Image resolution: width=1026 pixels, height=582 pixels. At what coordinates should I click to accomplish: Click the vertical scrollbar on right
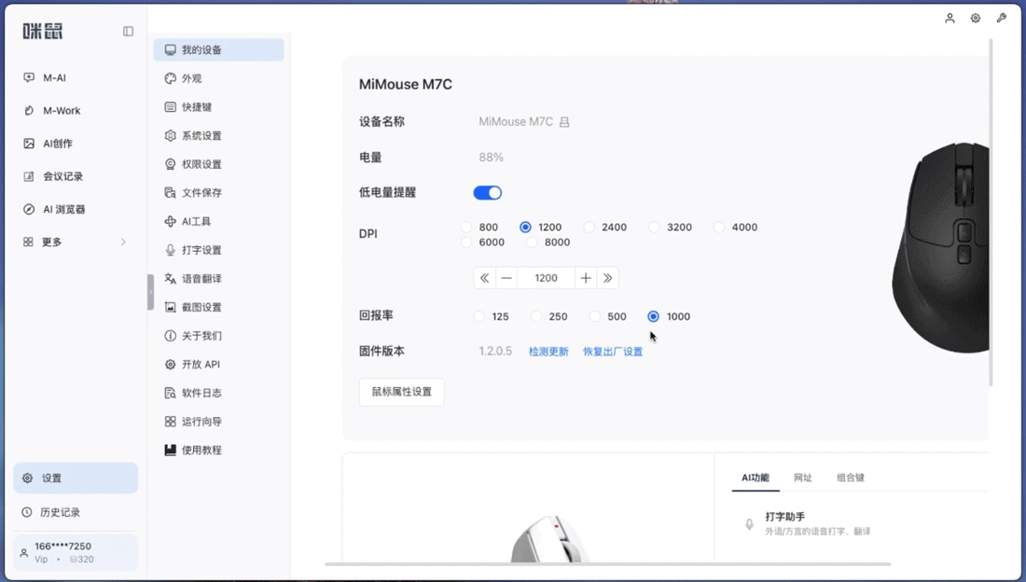(991, 212)
